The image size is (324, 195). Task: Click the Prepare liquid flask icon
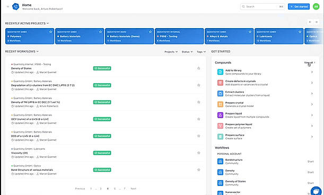220,115
